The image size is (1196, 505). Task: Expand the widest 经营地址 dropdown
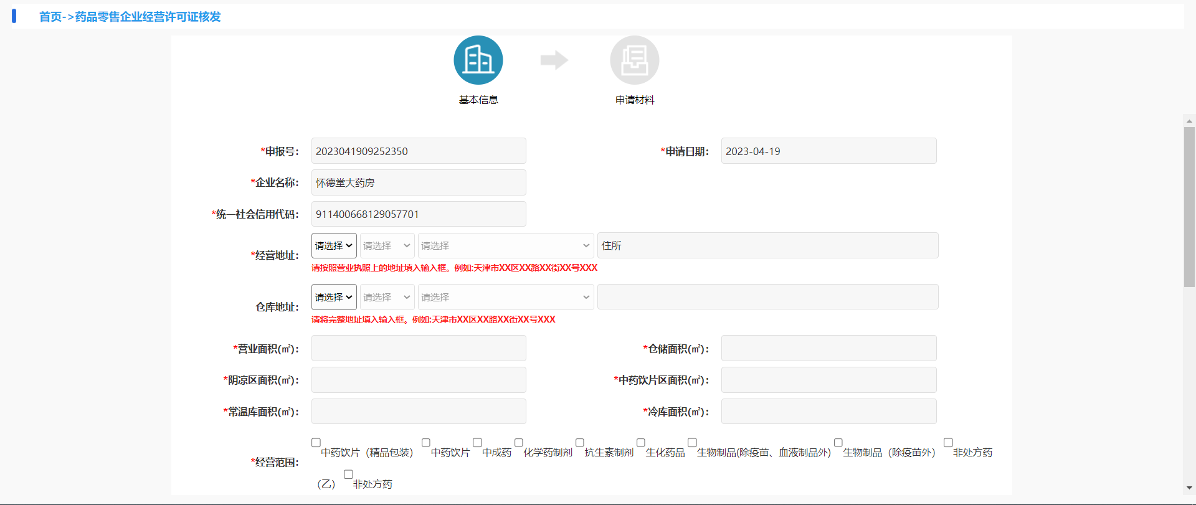(505, 246)
